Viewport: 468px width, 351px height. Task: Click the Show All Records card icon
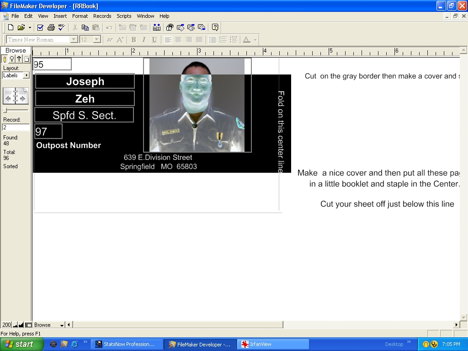click(180, 27)
